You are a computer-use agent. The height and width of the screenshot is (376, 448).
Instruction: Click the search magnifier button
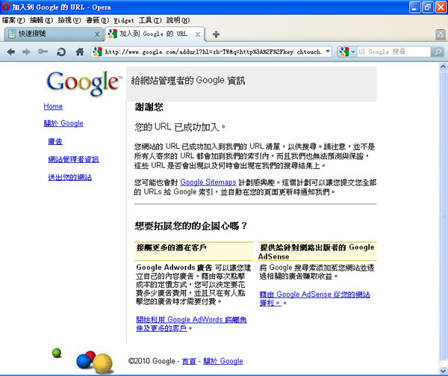pos(438,52)
